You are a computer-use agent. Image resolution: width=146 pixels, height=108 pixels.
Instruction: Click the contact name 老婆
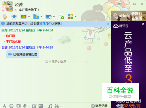click(x=18, y=4)
